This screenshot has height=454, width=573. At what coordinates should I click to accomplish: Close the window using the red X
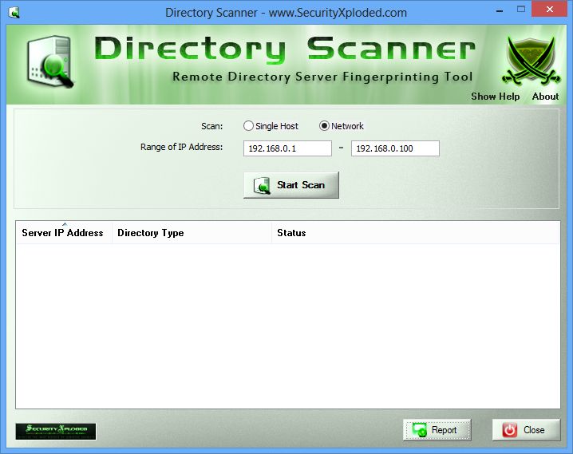pyautogui.click(x=550, y=10)
